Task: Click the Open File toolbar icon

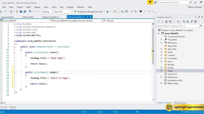Action: [17, 11]
